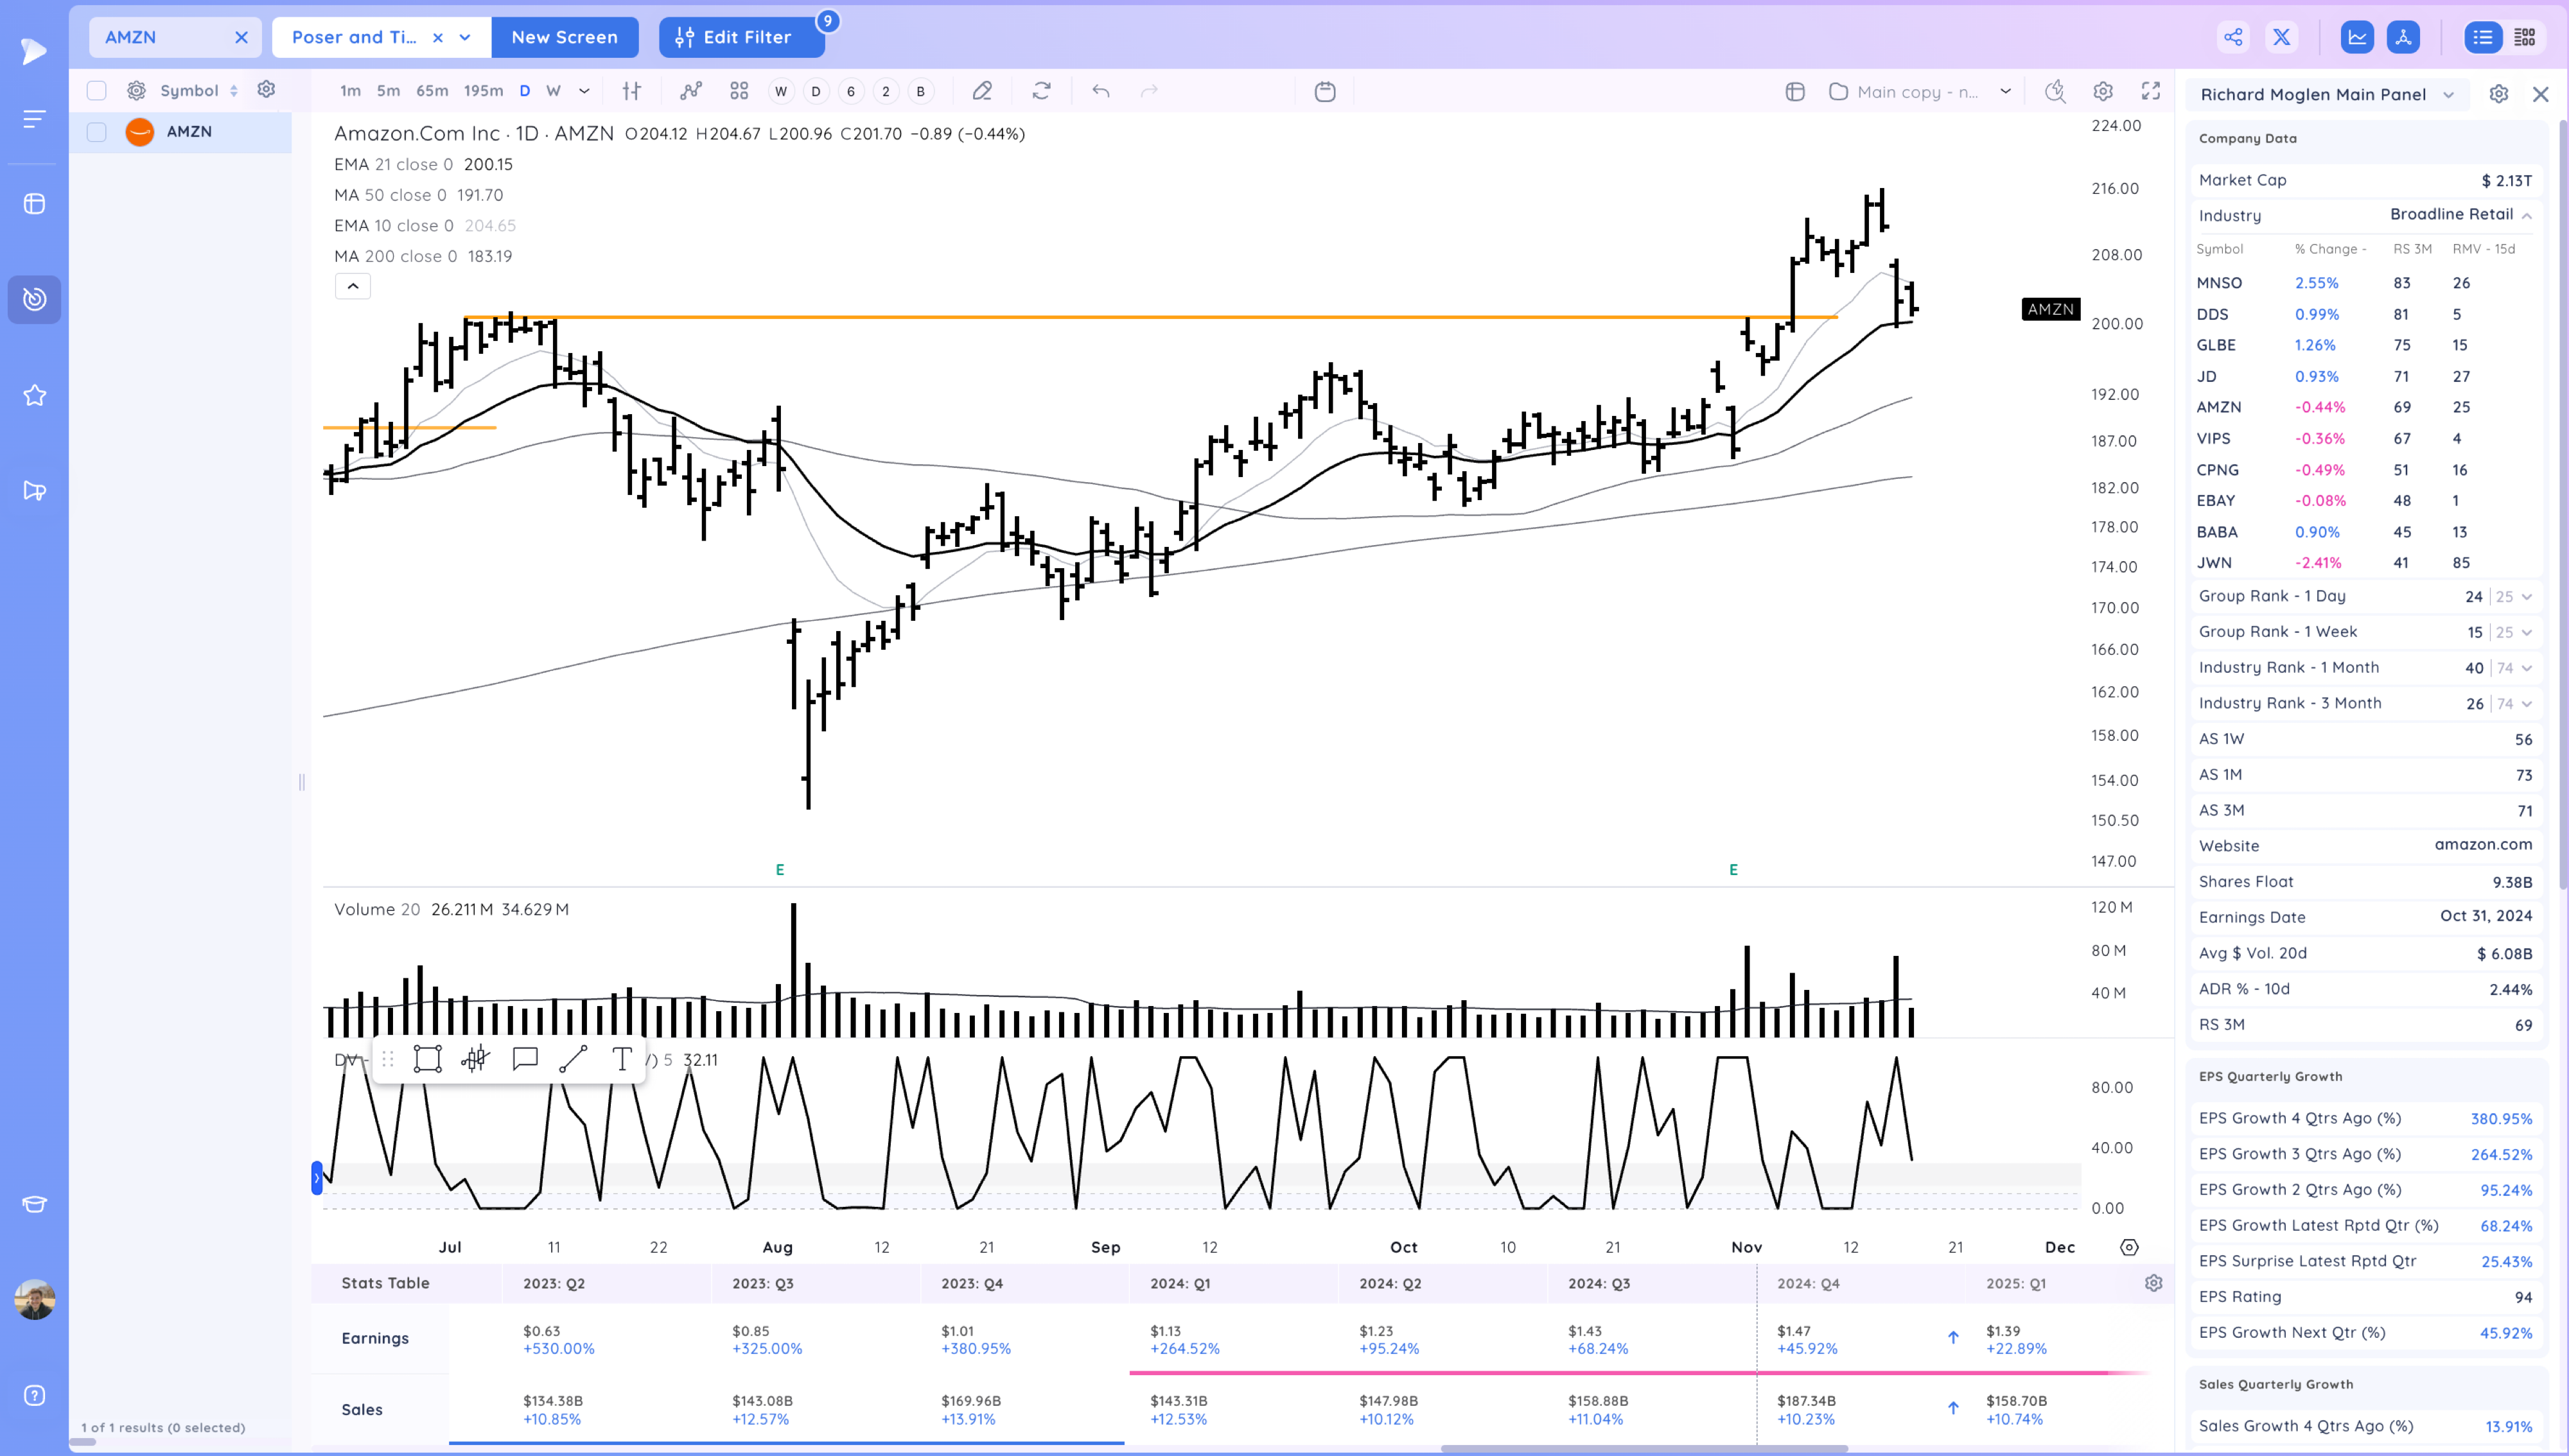
Task: Undo the last chart action
Action: pos(1100,91)
